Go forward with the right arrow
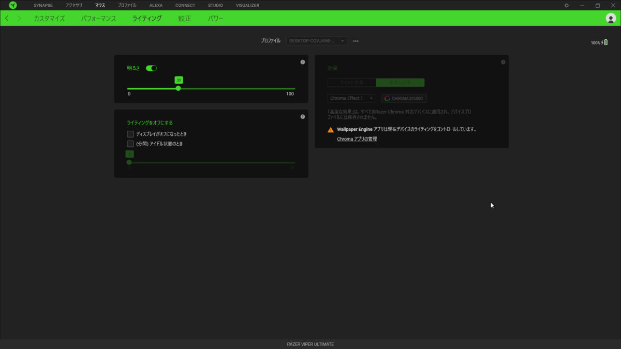Viewport: 621px width, 349px height. 19,18
